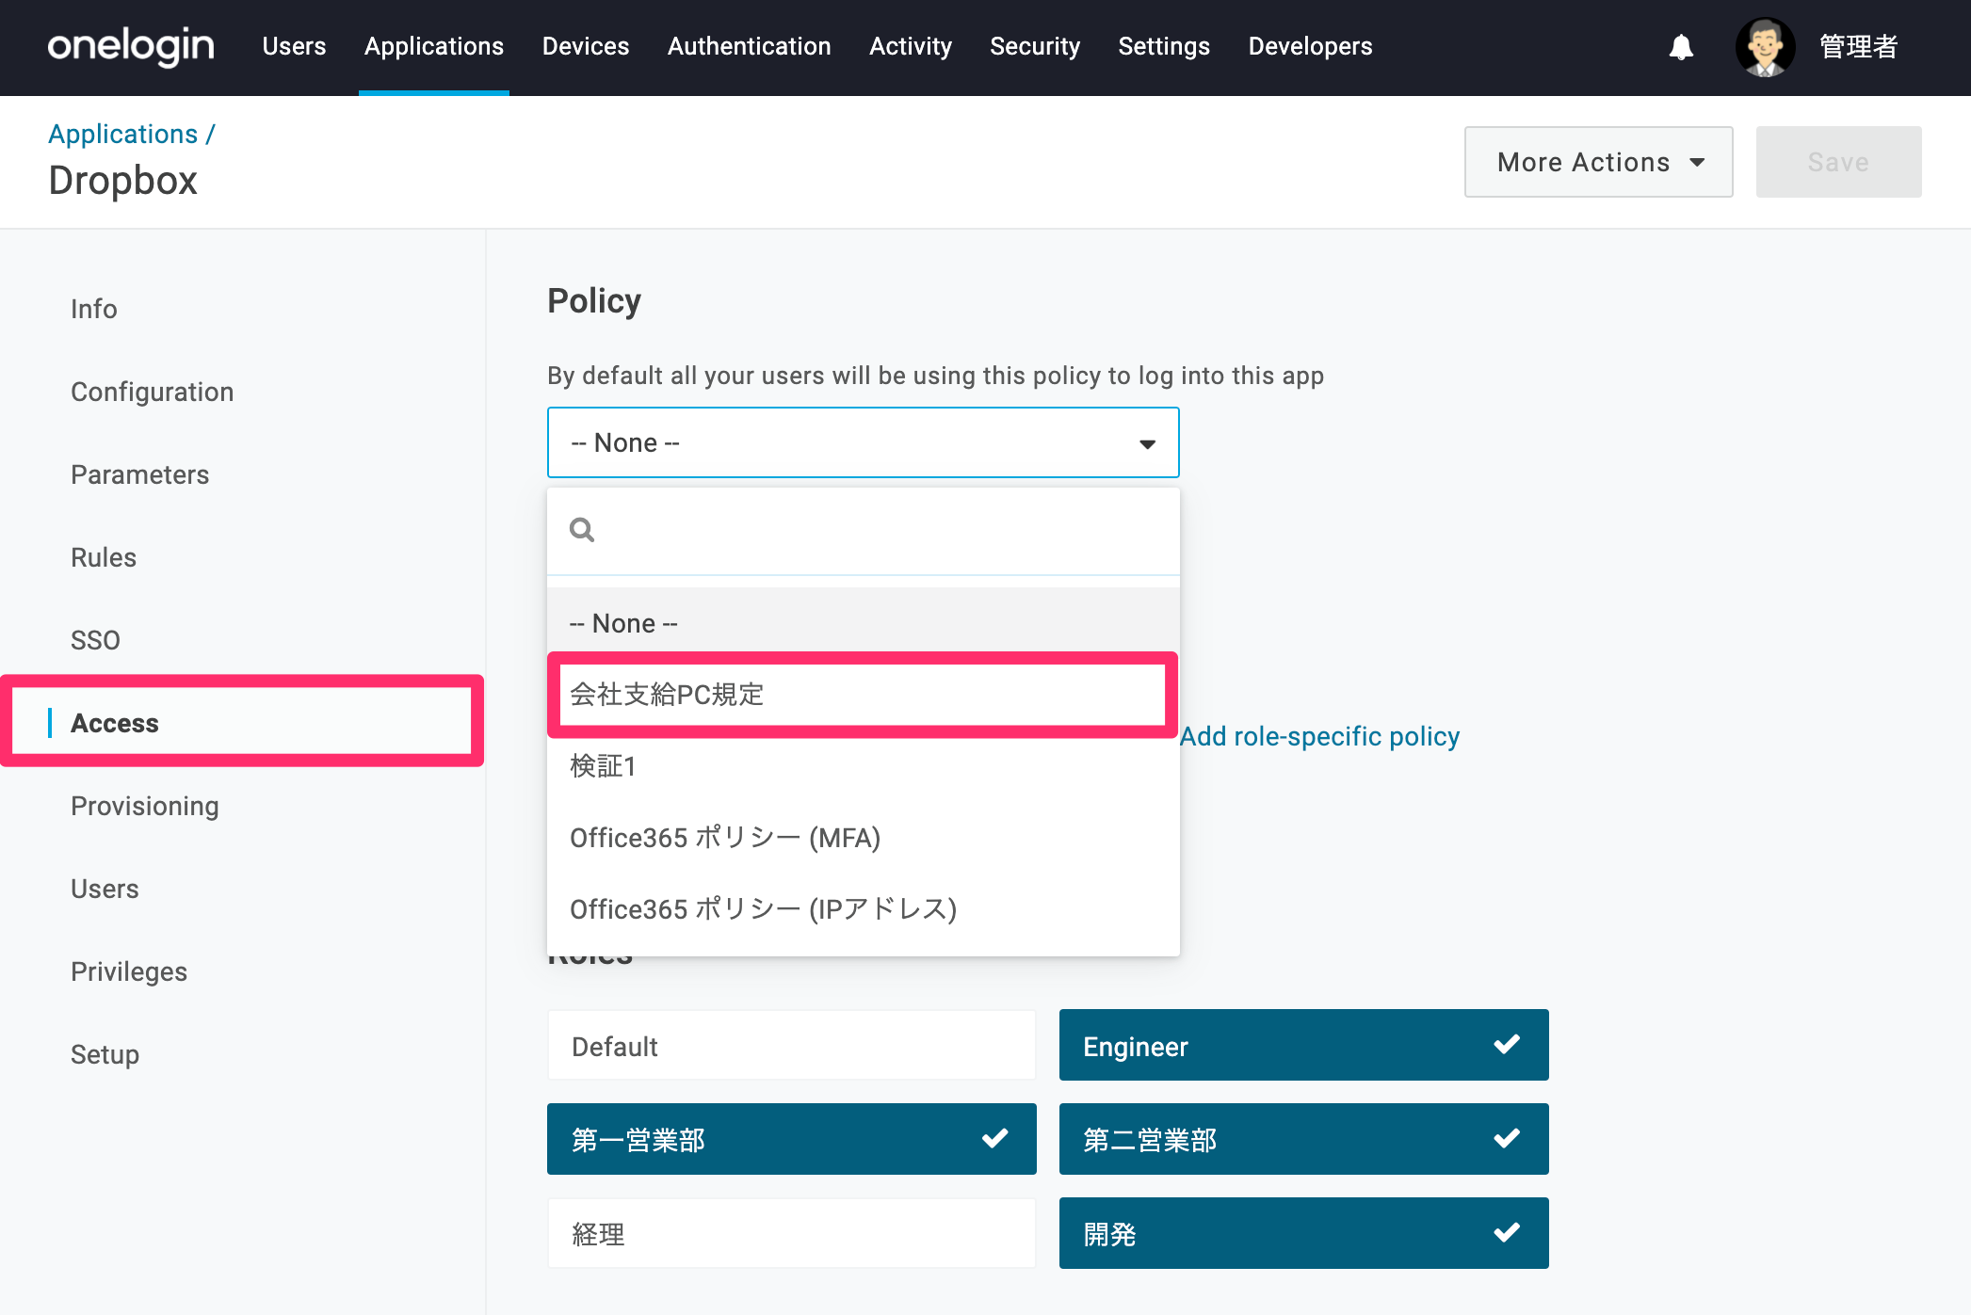Disable the 第二営業部 role

1303,1139
